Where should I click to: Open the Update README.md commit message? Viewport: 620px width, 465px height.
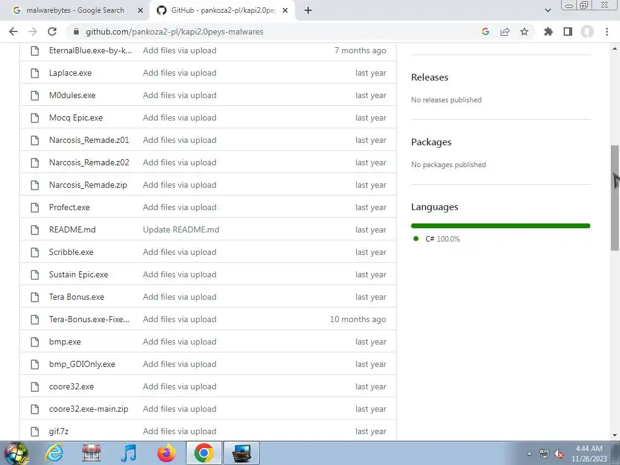coord(181,229)
